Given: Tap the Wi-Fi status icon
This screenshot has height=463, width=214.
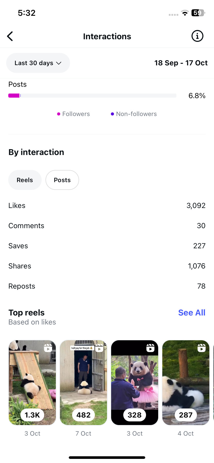Looking at the screenshot, I should click(x=185, y=13).
